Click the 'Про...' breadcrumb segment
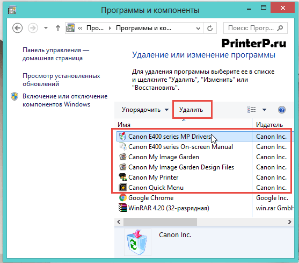The image size is (299, 263). tap(95, 28)
